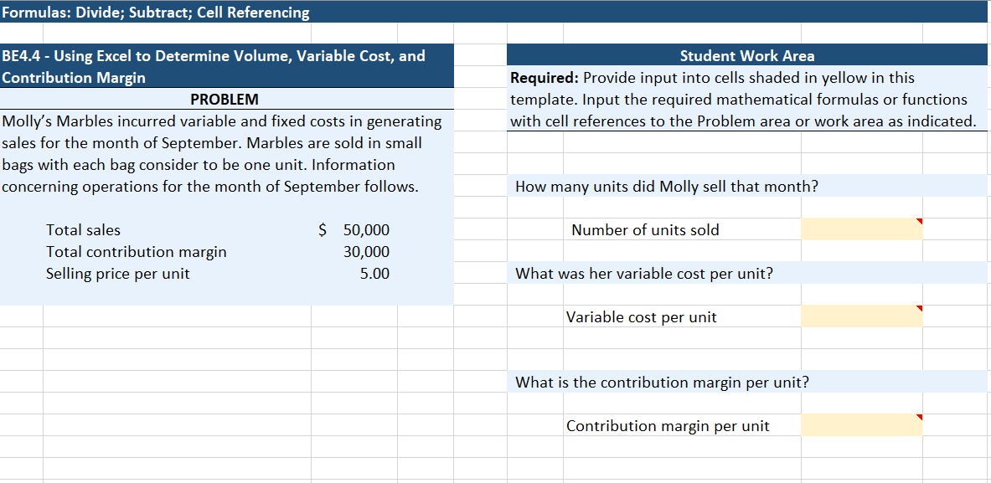
Task: Click the red comment indicator on Contribution margin input cell
Action: click(x=919, y=416)
